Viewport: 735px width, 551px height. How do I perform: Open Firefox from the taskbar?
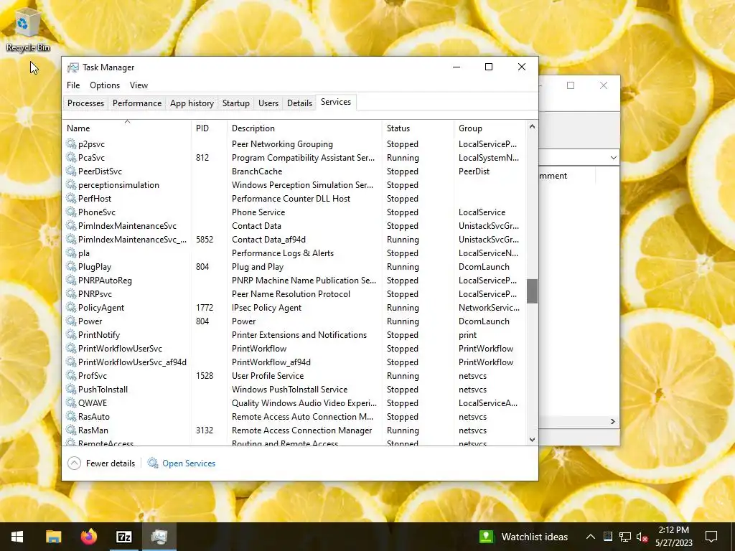click(x=88, y=537)
